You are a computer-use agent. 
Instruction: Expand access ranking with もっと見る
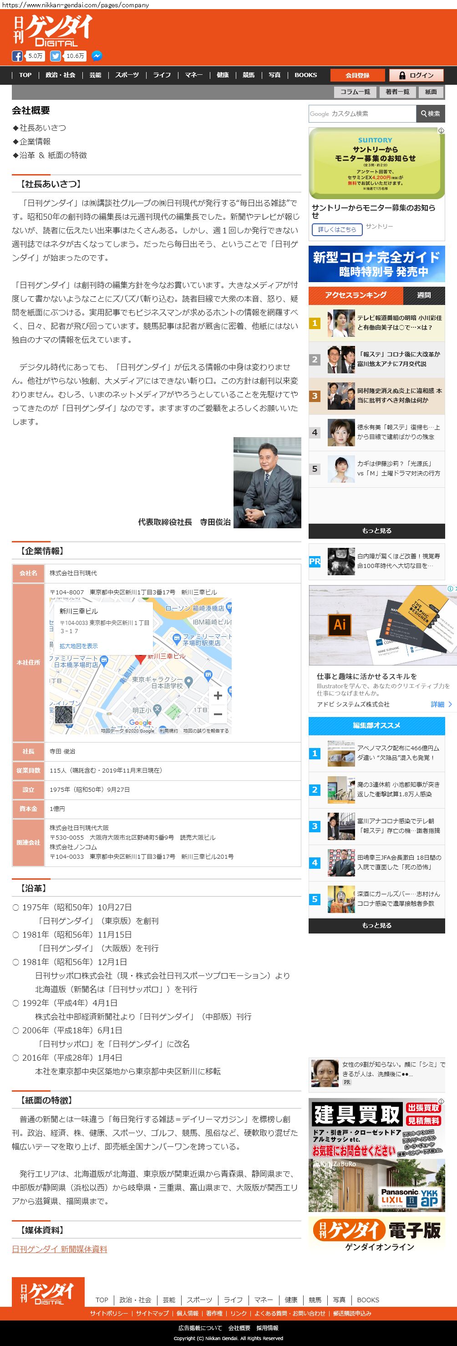click(x=376, y=531)
